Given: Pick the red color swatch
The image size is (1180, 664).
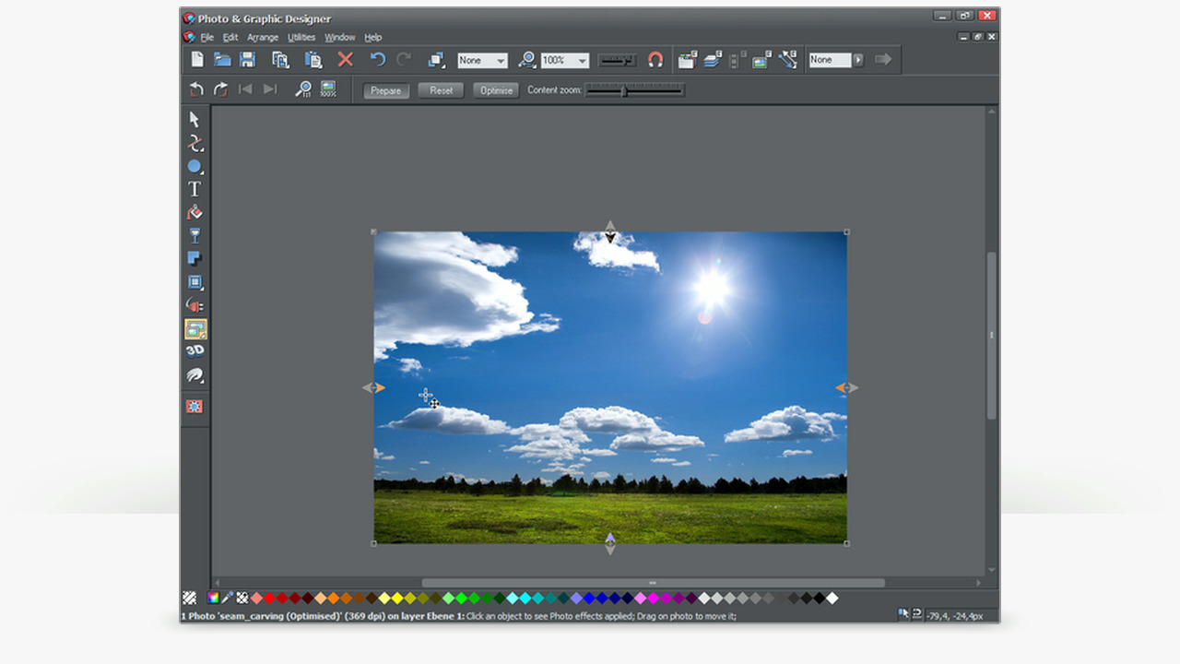Looking at the screenshot, I should (269, 599).
